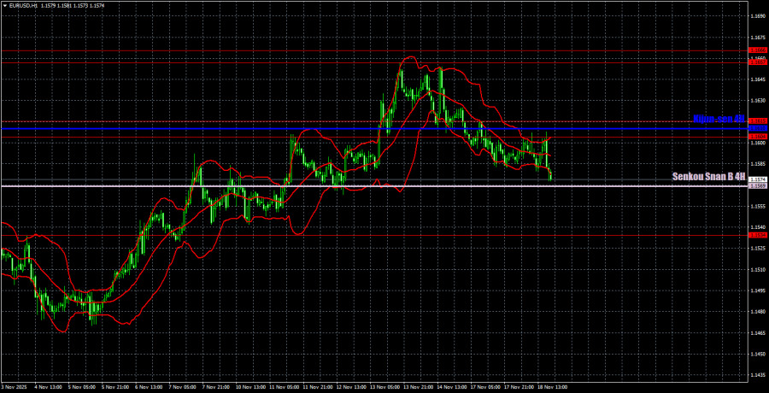The image size is (769, 393).
Task: Click the 1.1630 price axis label
Action: [757, 101]
